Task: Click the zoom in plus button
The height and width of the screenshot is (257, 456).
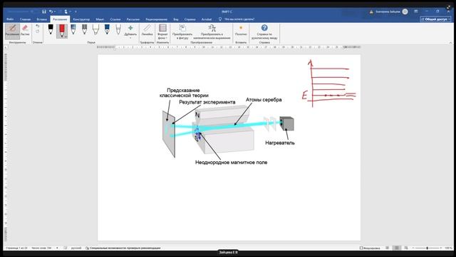Action: [441, 248]
